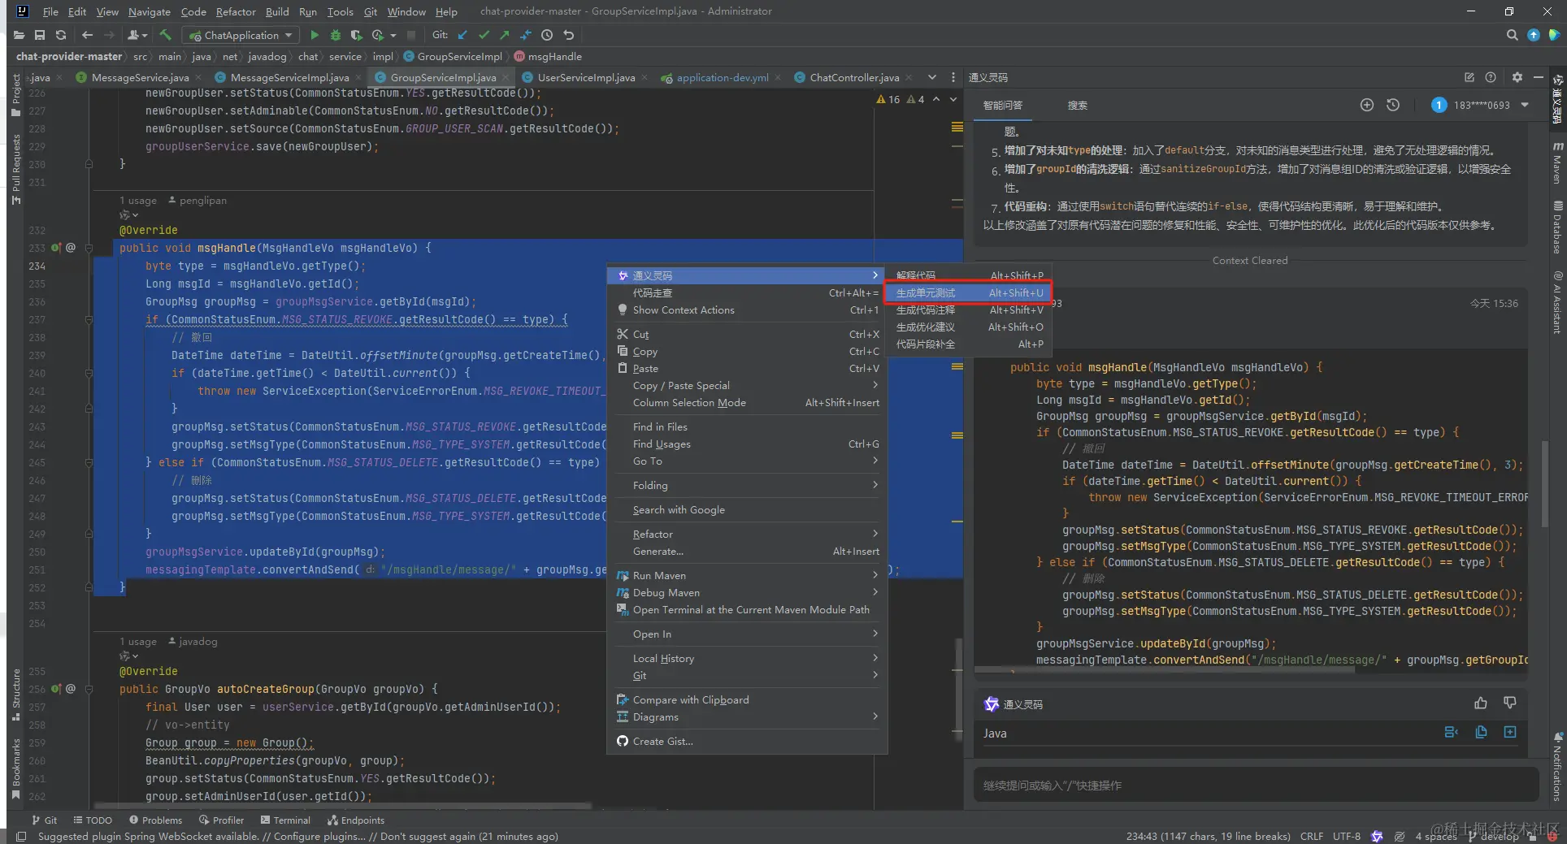Click editor horizontal scrollbar
Screen dimensions: 1567x844
[345, 806]
